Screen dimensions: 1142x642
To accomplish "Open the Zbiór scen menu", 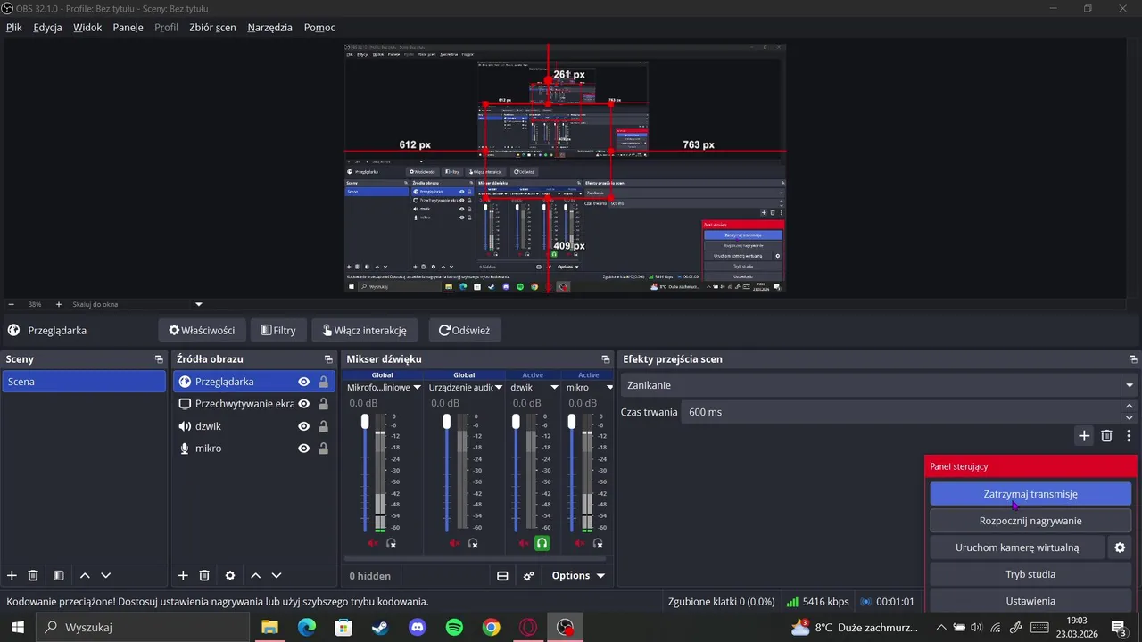I will tap(212, 28).
